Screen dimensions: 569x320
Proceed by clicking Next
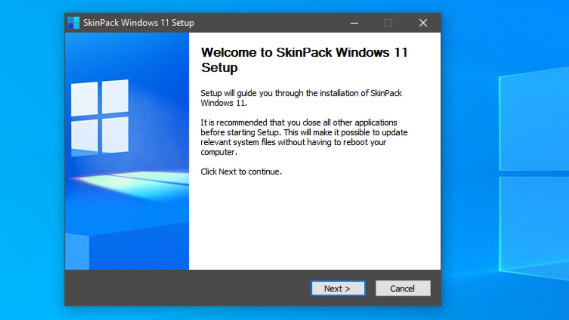(338, 288)
